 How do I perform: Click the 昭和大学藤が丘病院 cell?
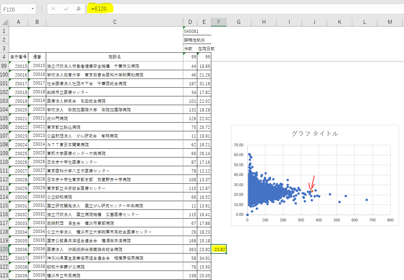115,267
